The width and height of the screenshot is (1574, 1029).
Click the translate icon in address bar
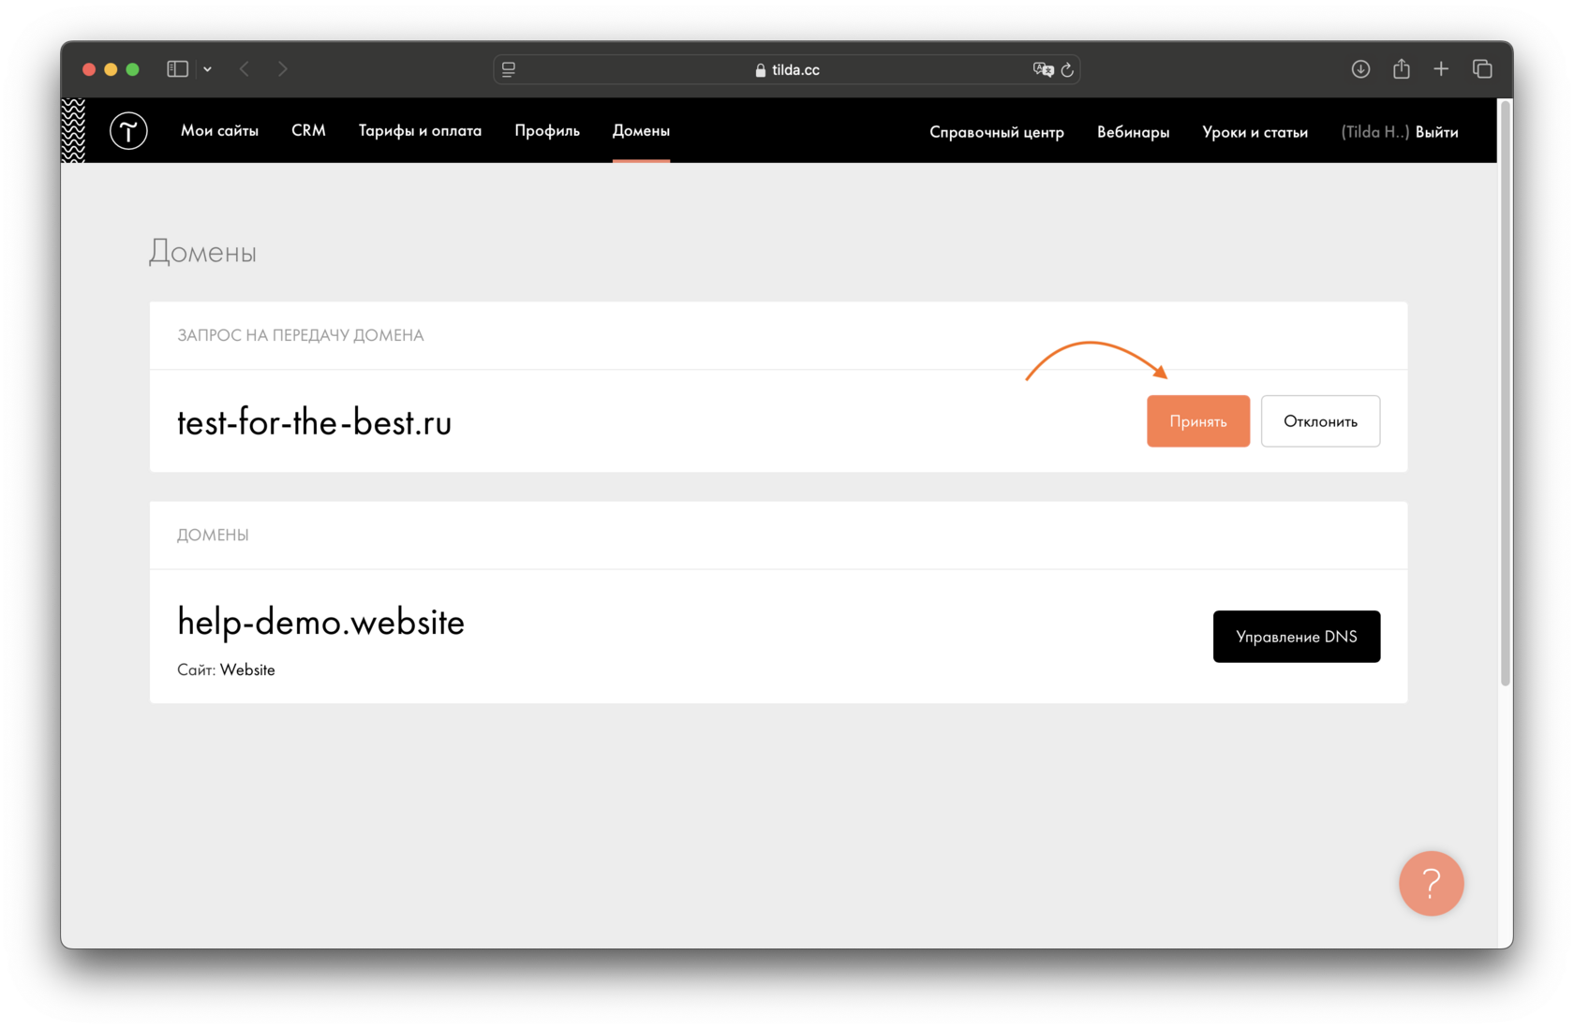tap(1043, 69)
